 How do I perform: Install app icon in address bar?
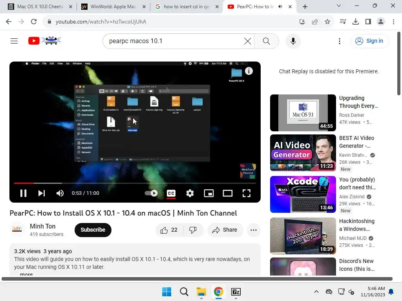click(x=302, y=22)
